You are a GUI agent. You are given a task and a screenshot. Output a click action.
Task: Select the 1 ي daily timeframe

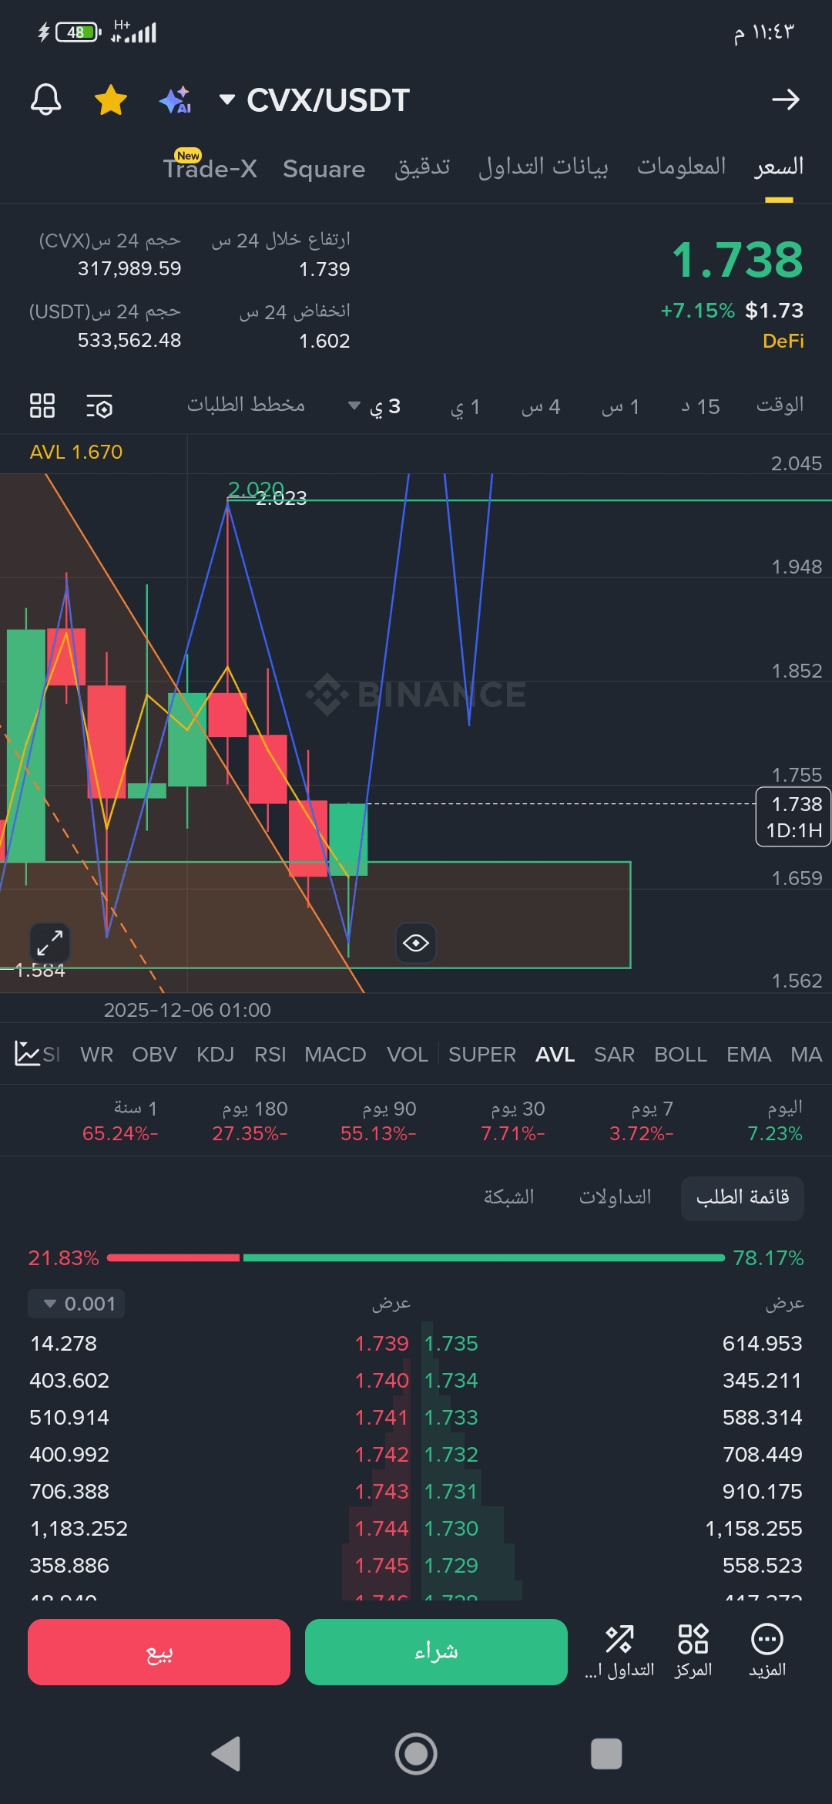465,406
